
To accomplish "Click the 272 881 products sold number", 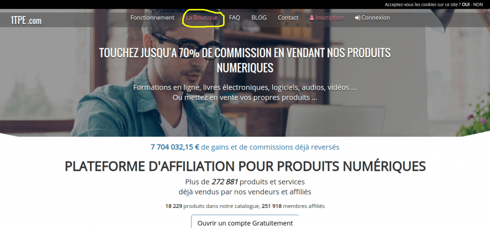I will (x=224, y=182).
